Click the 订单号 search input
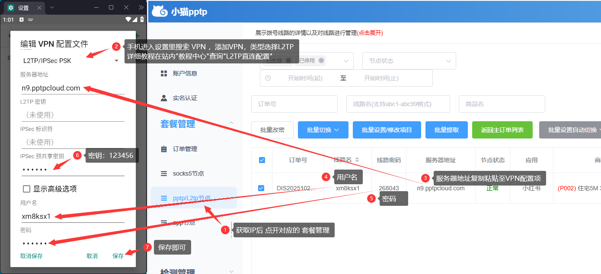The image size is (601, 274). click(294, 104)
